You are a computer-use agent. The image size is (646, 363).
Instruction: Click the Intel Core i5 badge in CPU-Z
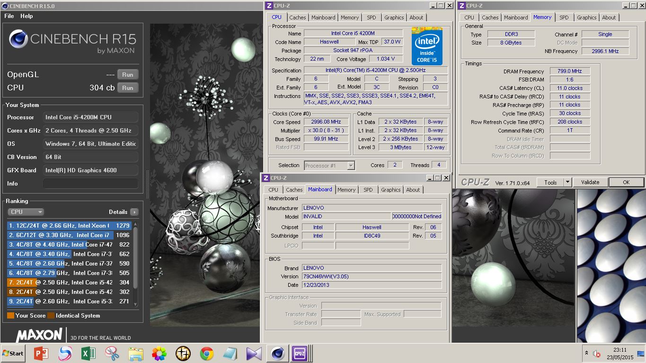click(427, 46)
